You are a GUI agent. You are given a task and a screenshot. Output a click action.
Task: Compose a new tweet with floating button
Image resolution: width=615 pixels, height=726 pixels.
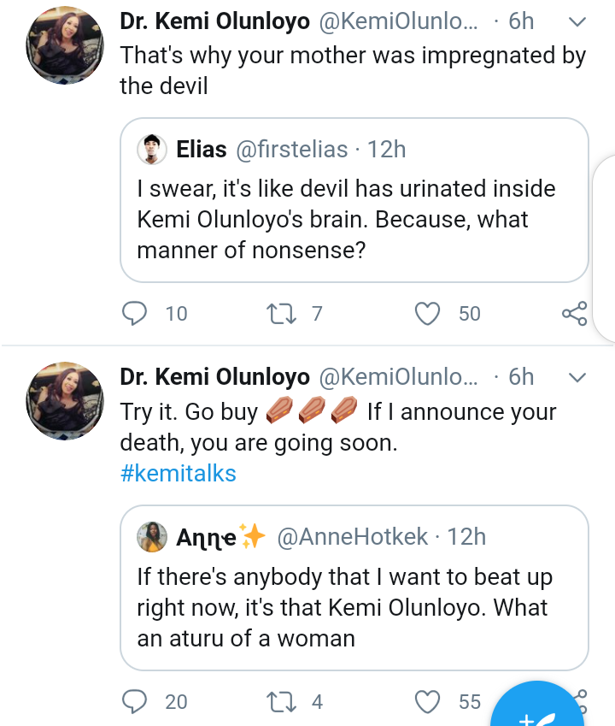click(x=547, y=710)
